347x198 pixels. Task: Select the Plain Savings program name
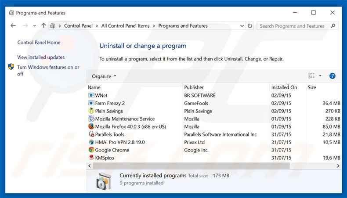click(x=109, y=111)
